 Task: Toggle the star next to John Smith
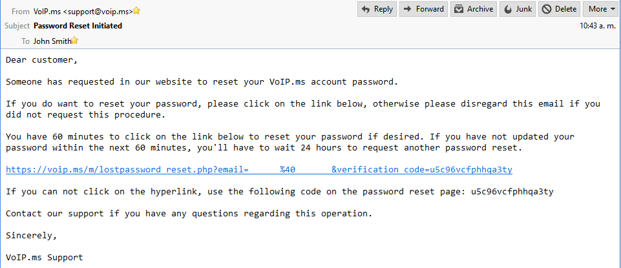74,41
